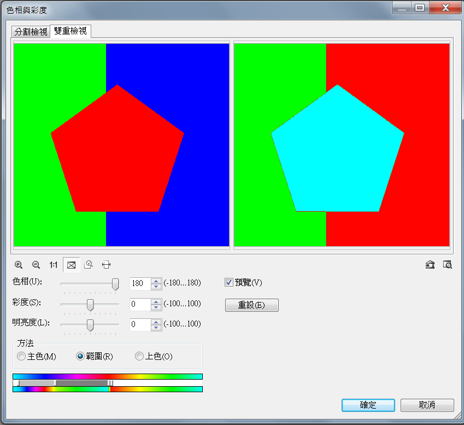Decrease 明亮度 value with down arrow
The height and width of the screenshot is (425, 464).
pyautogui.click(x=156, y=327)
